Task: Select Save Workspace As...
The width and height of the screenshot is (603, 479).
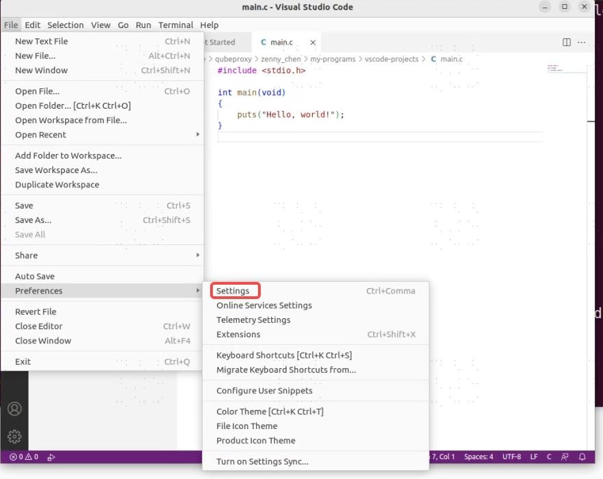Action: (102, 170)
